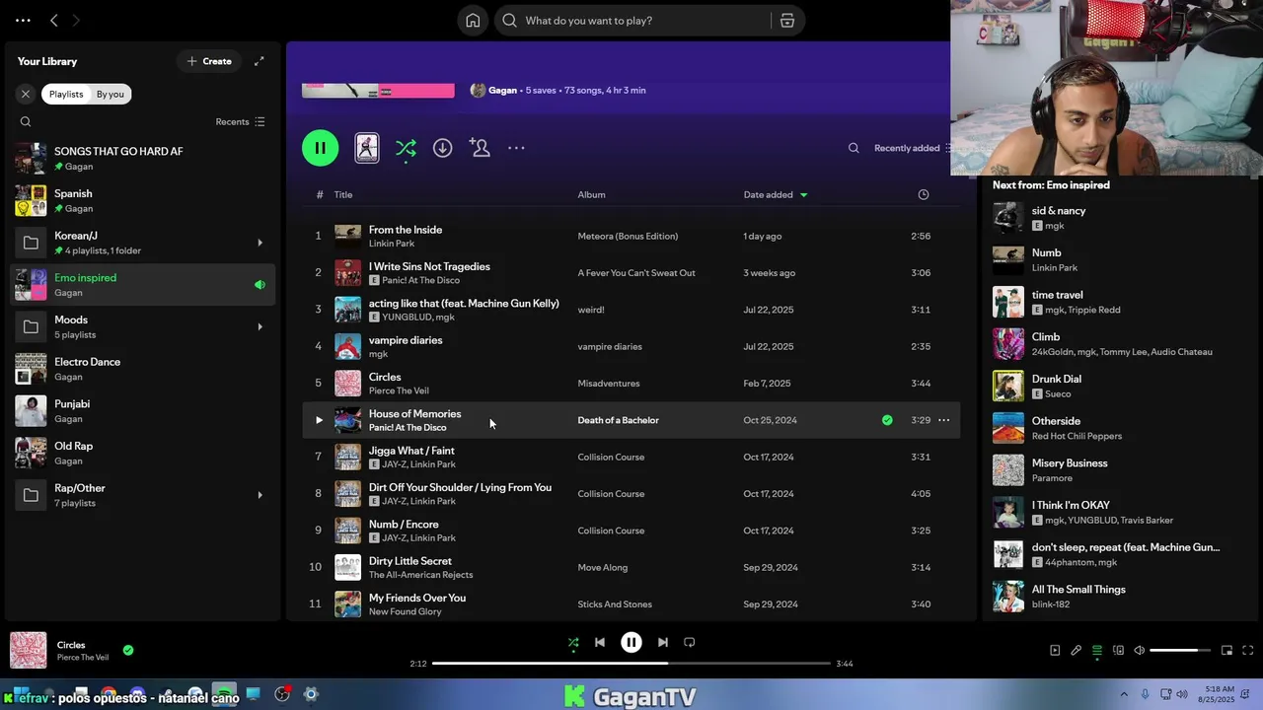Remove House of Memories from Liked
The image size is (1263, 710).
pyautogui.click(x=887, y=420)
